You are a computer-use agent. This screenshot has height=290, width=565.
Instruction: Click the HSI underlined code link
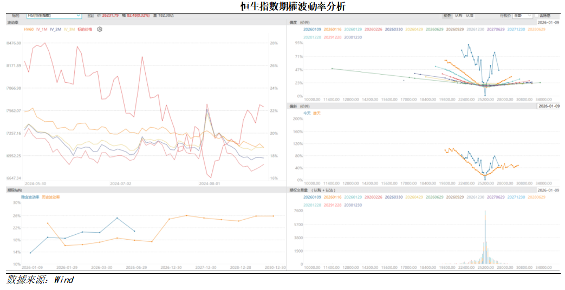point(90,16)
